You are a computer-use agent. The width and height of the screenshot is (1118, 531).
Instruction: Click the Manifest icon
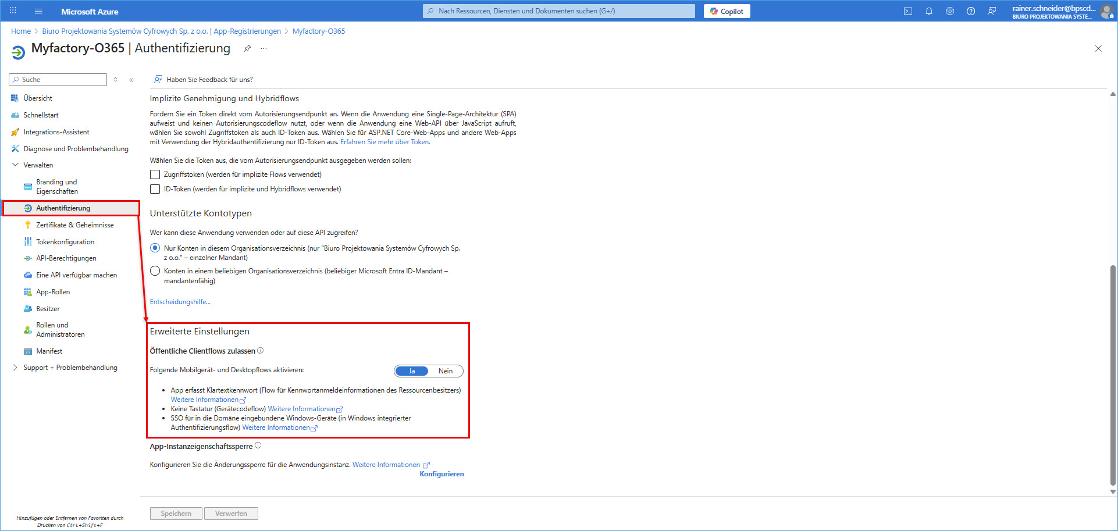pyautogui.click(x=28, y=351)
